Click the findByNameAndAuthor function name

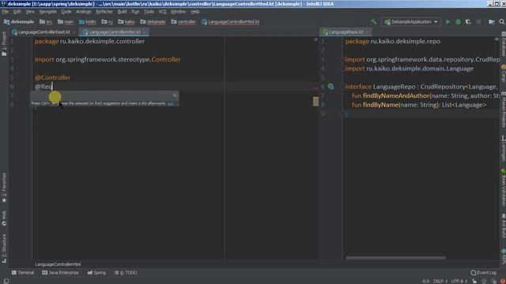pyautogui.click(x=396, y=95)
